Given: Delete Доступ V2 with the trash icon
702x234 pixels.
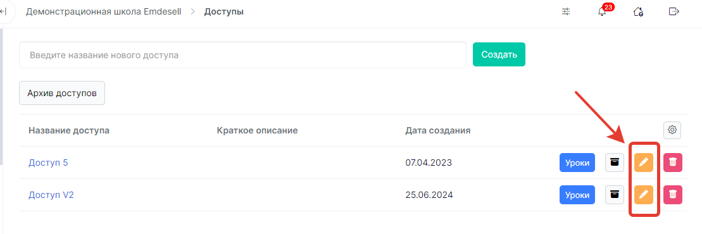Looking at the screenshot, I should point(672,195).
